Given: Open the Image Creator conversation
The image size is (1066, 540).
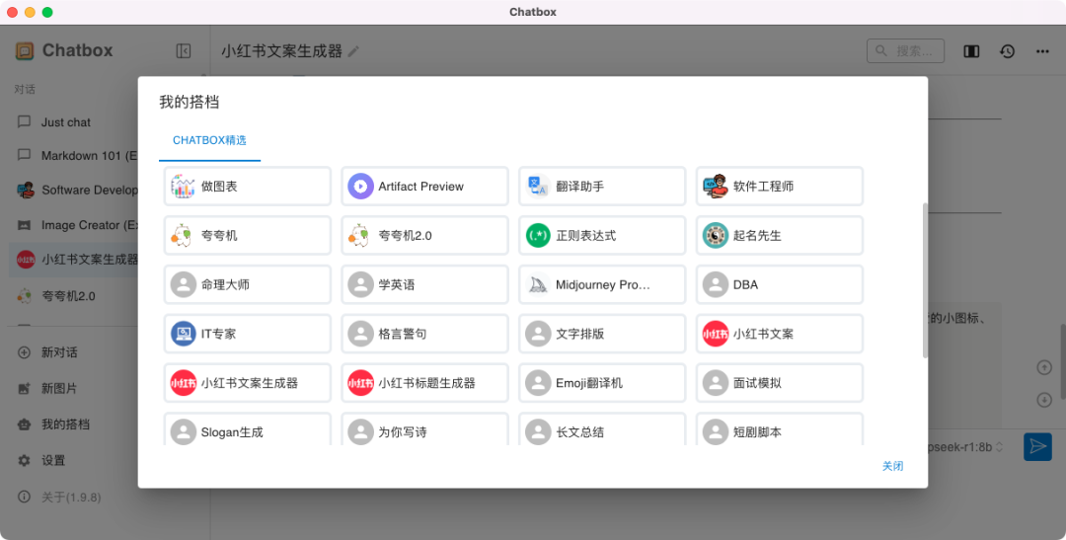Looking at the screenshot, I should coord(75,225).
